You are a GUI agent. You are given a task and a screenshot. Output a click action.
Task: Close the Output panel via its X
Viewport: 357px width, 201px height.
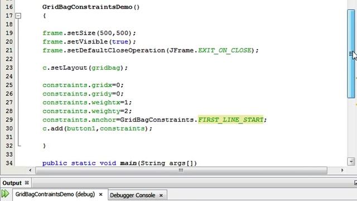point(27,183)
